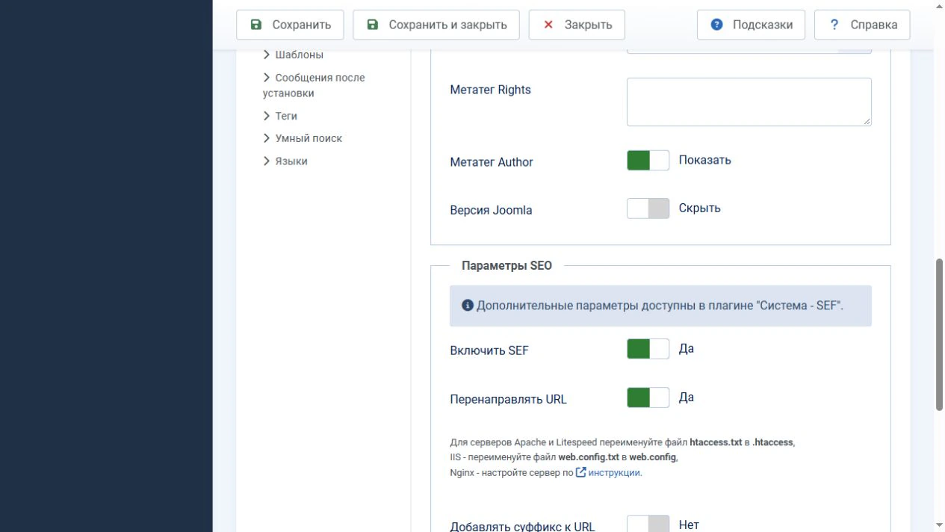Toggle the Версия Joomla switch
The image size is (945, 532).
coord(648,208)
